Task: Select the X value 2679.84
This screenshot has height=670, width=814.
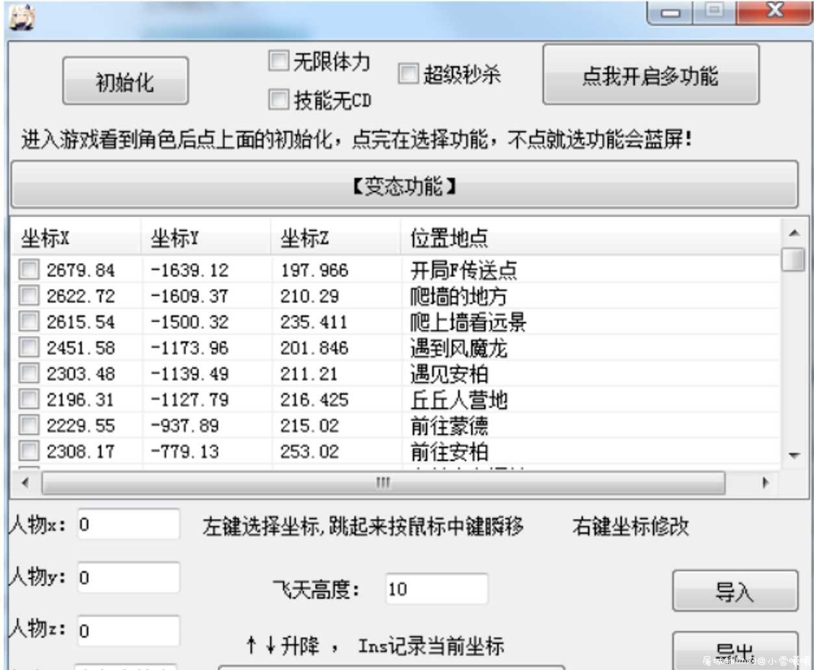Action: click(80, 269)
